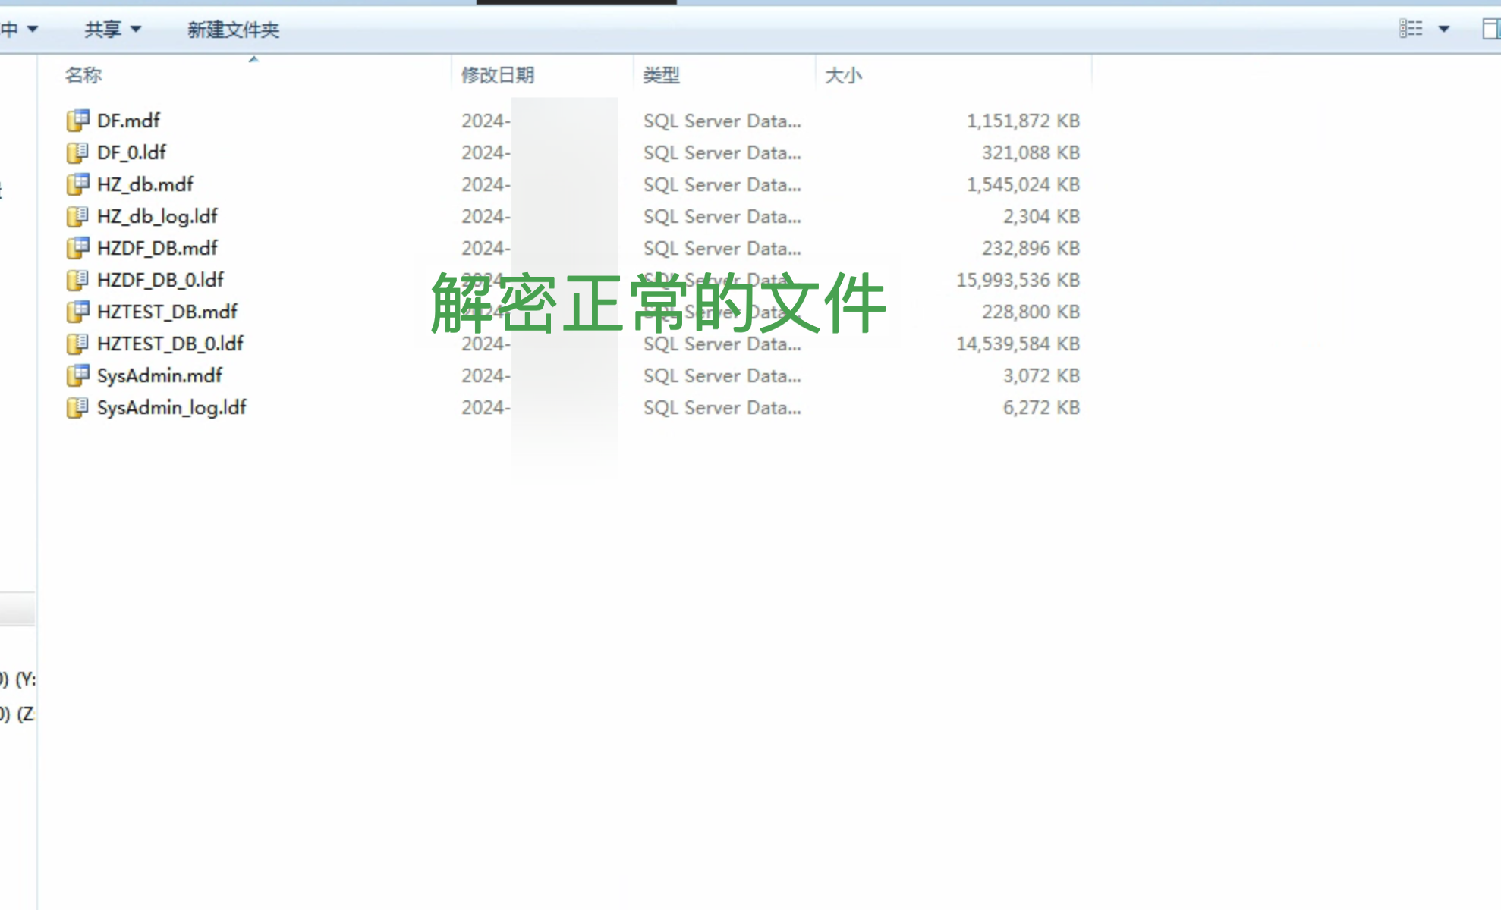Sort by 大小 column header

pos(843,75)
